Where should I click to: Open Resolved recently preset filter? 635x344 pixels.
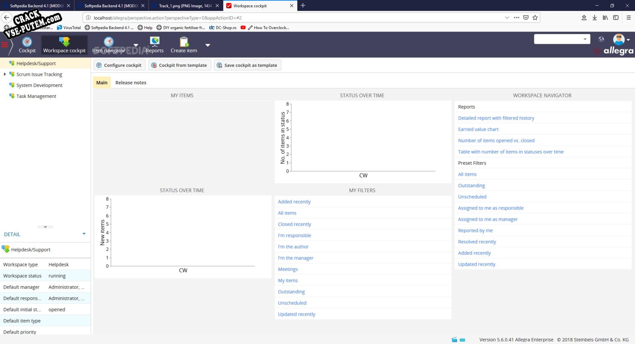477,242
